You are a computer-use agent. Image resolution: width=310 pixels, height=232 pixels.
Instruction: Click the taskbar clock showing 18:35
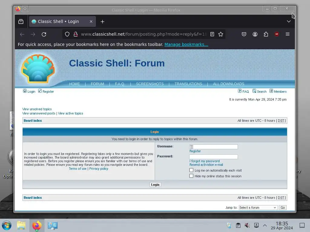[x=282, y=225]
